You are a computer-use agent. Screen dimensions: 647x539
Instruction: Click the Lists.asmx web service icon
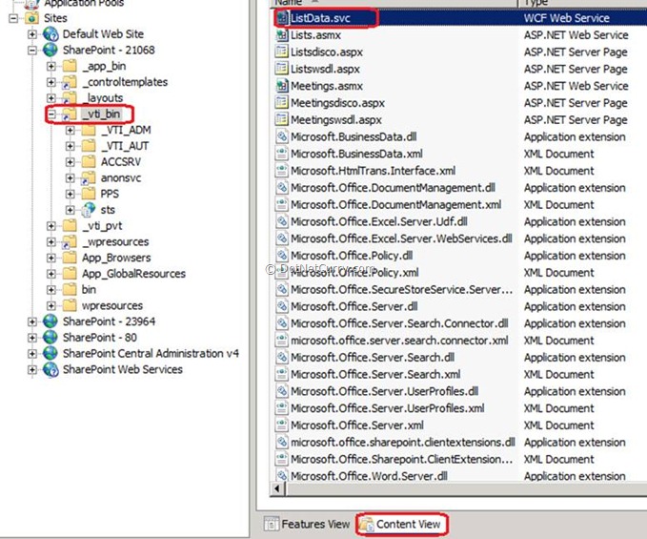click(282, 35)
